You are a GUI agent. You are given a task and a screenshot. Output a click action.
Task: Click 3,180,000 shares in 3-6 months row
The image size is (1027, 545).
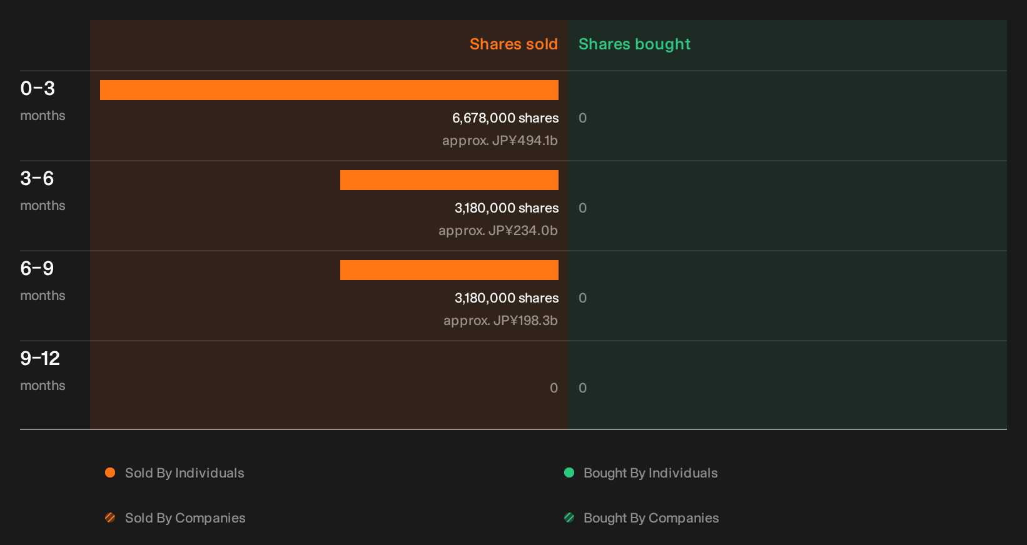click(507, 208)
